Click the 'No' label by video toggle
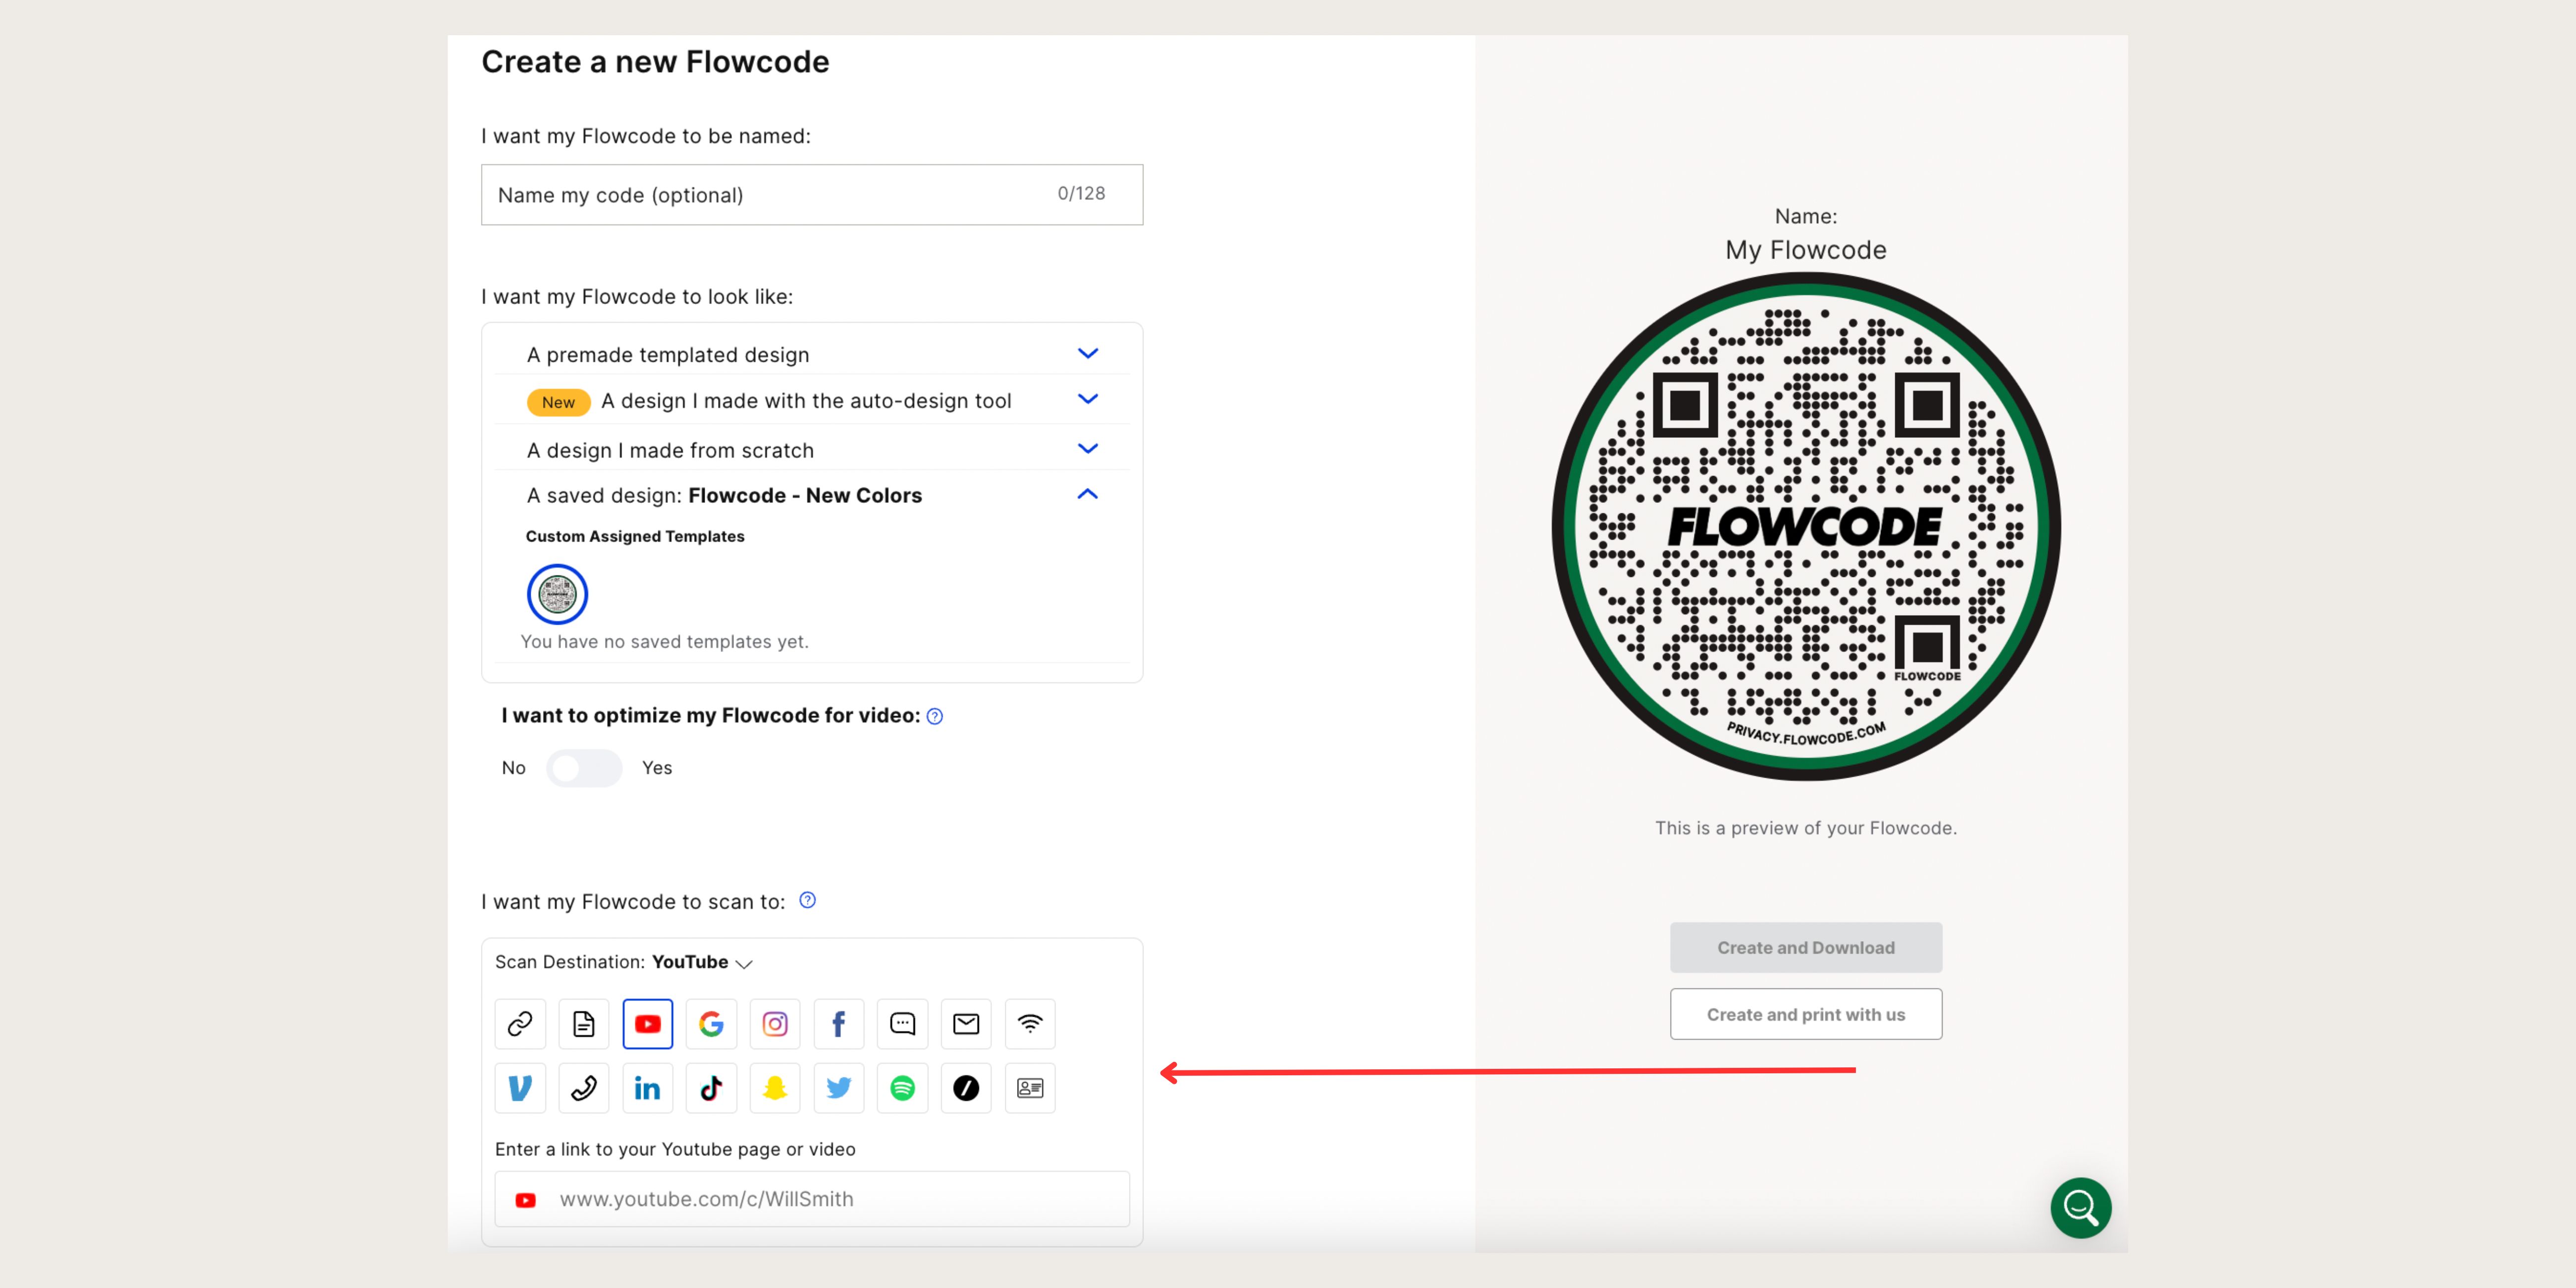 click(513, 768)
